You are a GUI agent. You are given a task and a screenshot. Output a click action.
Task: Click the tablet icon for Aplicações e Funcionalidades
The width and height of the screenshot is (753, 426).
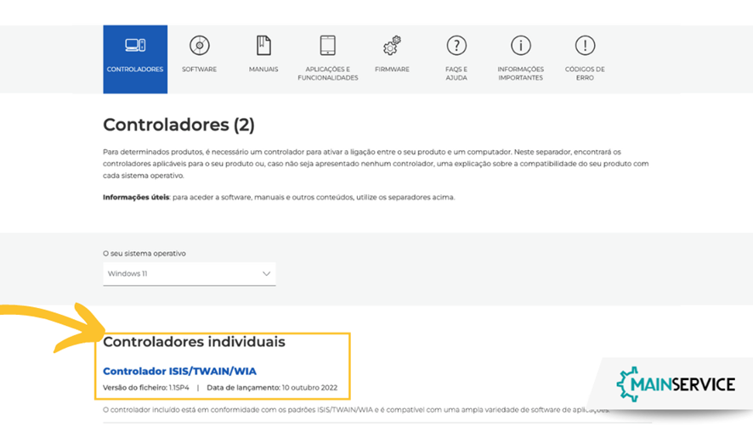[327, 45]
